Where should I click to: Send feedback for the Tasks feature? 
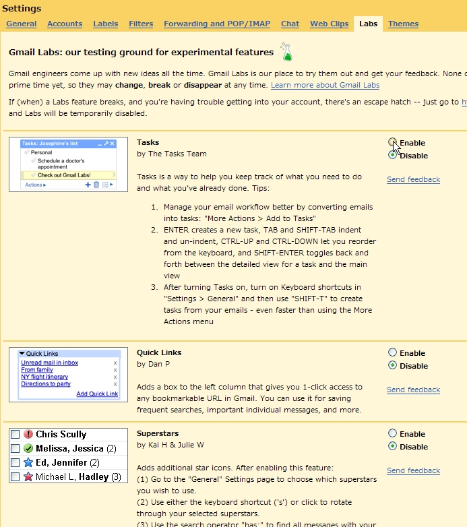coord(413,179)
